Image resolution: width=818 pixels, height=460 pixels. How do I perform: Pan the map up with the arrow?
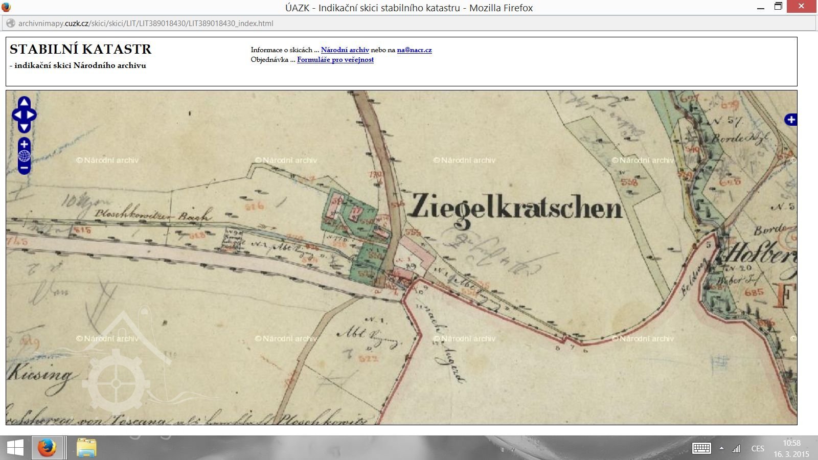(x=24, y=103)
